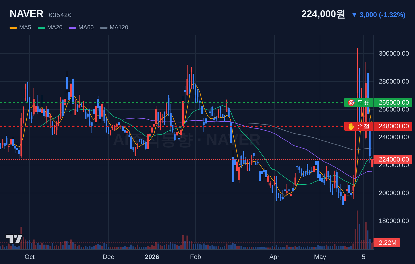415x264 pixels.
Task: Click the 180000.00 price axis value
Action: point(394,221)
